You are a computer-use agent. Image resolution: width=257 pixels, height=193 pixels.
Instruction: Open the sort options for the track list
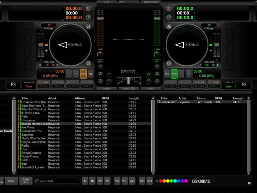(142, 181)
